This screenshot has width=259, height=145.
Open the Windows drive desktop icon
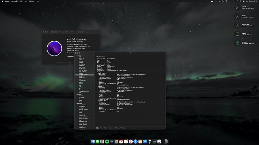(237, 43)
